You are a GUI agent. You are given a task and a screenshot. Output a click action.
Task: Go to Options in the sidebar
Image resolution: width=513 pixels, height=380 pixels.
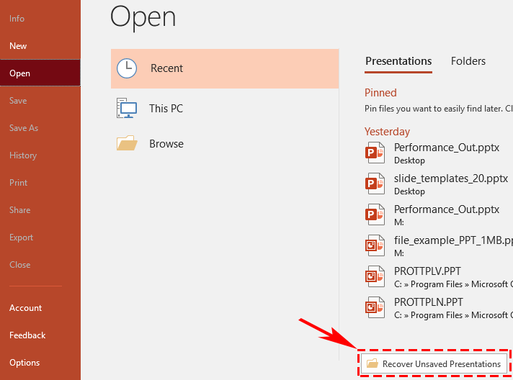coord(24,363)
